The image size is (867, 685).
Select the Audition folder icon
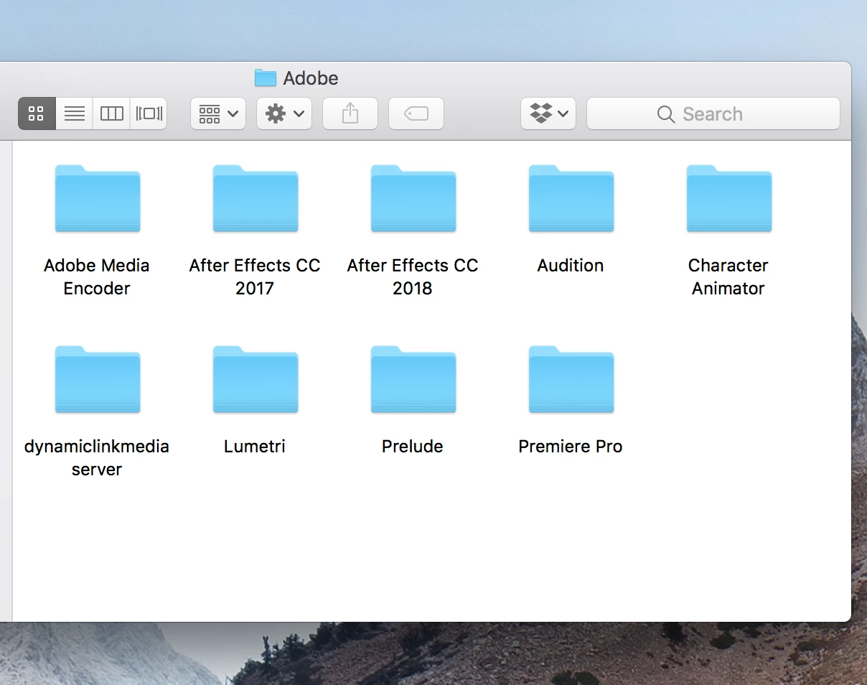[571, 199]
